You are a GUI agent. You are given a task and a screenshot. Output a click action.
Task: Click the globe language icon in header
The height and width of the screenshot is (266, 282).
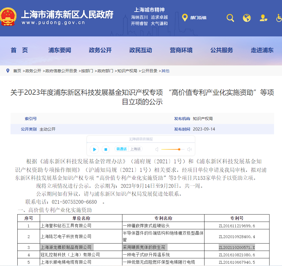click(x=247, y=18)
